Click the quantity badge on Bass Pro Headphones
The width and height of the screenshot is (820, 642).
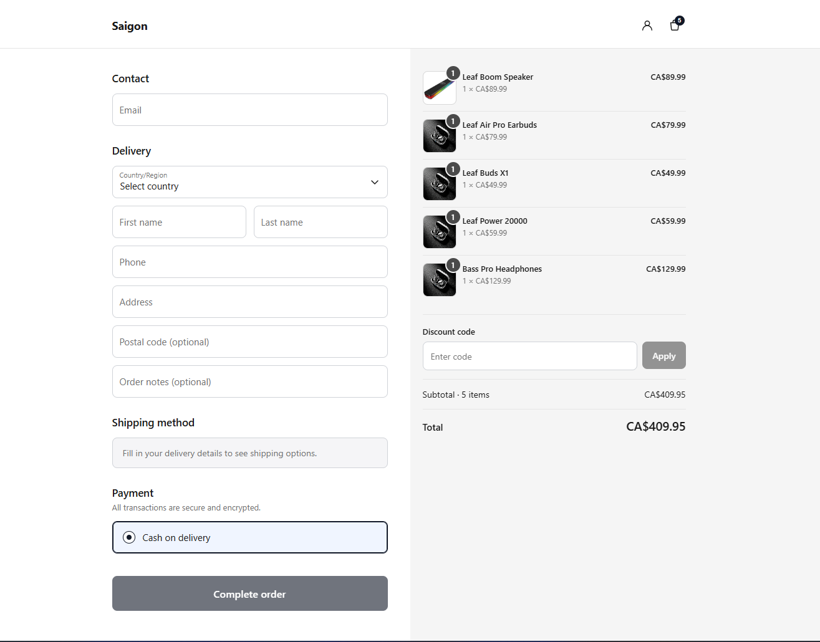(453, 265)
